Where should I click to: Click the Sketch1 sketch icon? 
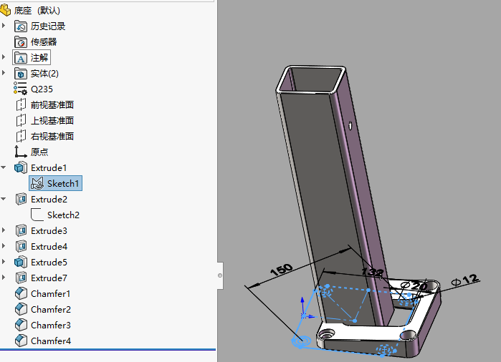tap(37, 183)
